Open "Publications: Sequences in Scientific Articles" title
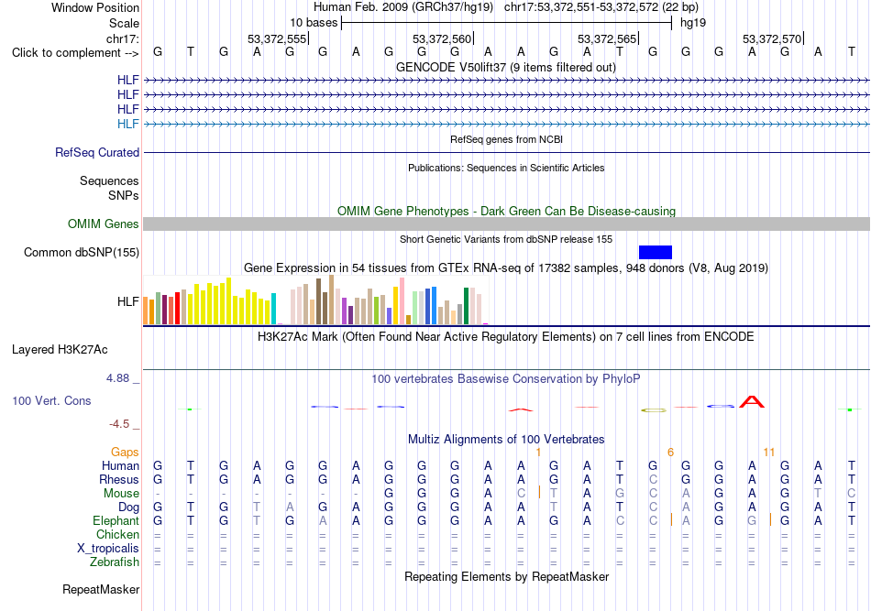The height and width of the screenshot is (611, 871). click(x=506, y=168)
